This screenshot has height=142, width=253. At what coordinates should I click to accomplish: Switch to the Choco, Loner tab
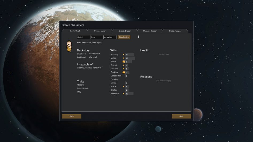(100, 31)
